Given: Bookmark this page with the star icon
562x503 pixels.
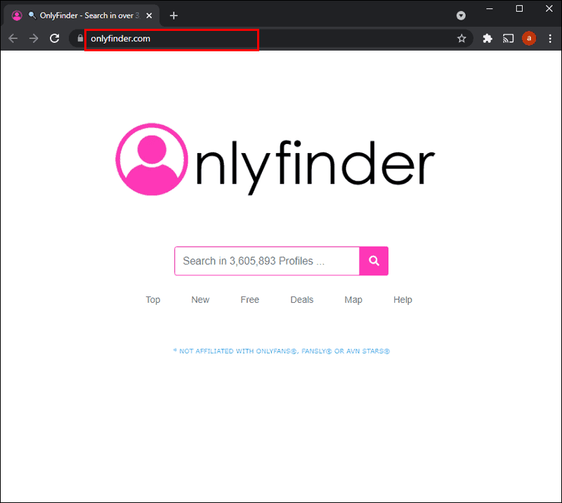Looking at the screenshot, I should (462, 39).
